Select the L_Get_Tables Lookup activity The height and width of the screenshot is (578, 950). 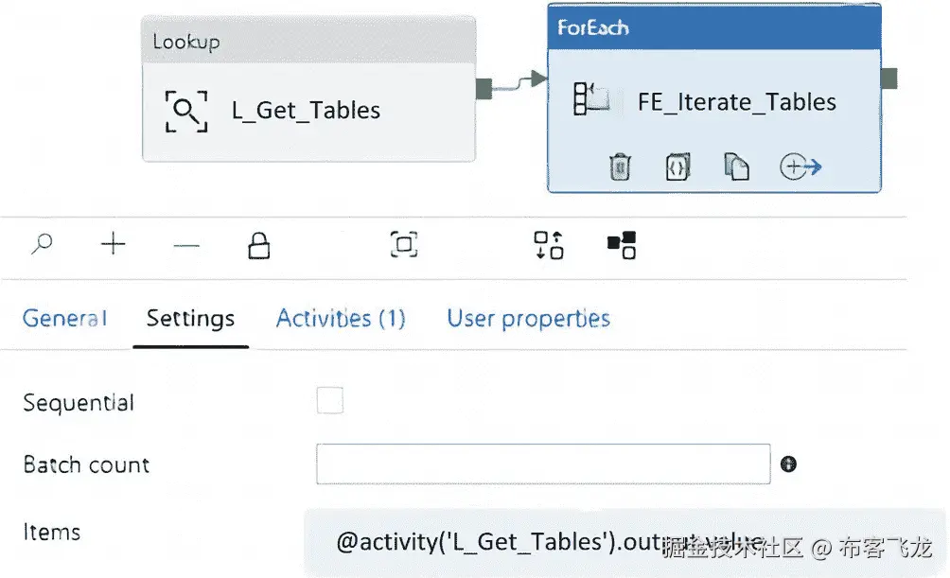(x=308, y=89)
